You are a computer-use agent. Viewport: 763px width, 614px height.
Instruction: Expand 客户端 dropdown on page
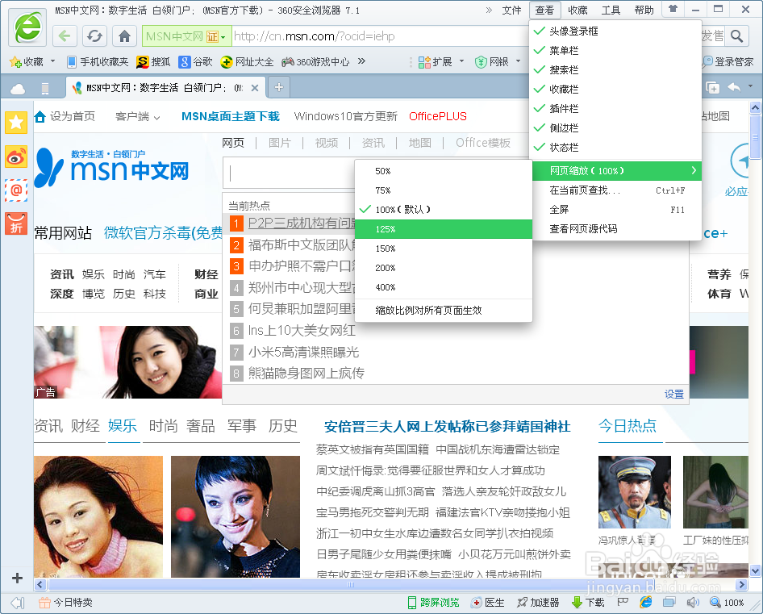tap(138, 116)
